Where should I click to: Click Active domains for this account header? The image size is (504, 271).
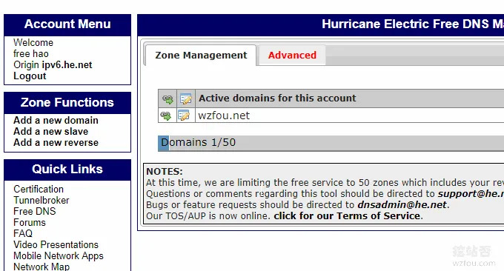coord(277,98)
